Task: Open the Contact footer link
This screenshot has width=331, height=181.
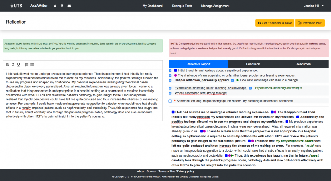Action: (x=151, y=171)
